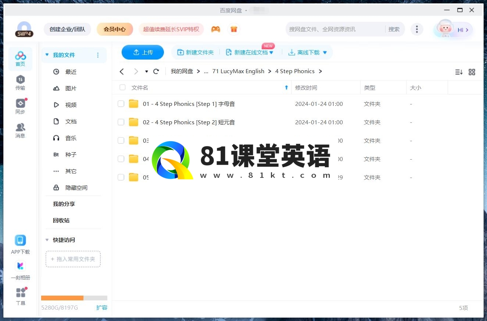487x321 pixels.
Task: Open 我的分享 shares
Action: [x=64, y=204]
